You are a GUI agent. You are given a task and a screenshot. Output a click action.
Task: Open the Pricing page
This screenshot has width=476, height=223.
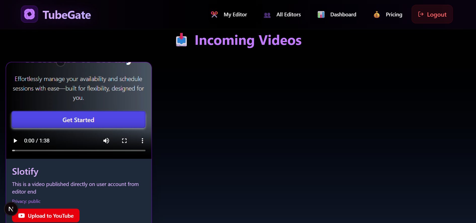394,15
